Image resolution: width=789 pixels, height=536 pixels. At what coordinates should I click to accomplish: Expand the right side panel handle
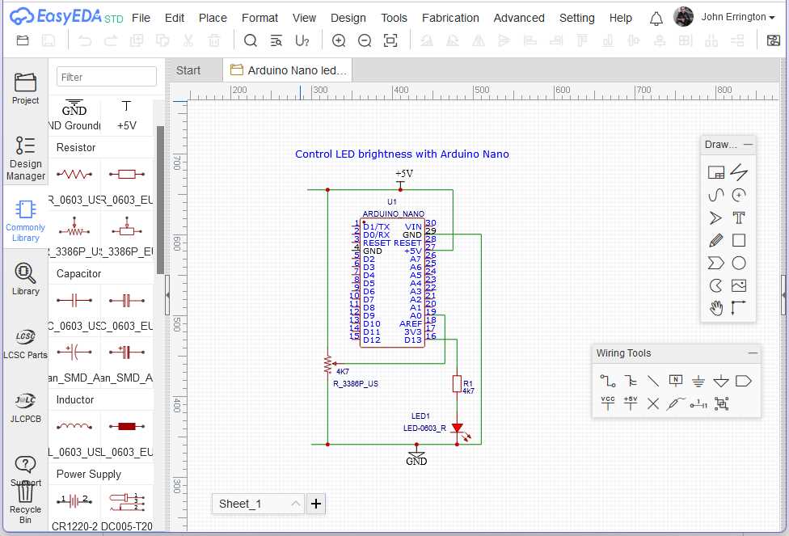tap(784, 295)
